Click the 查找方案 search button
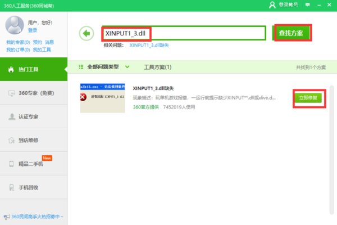This screenshot has width=337, height=225. pos(291,33)
